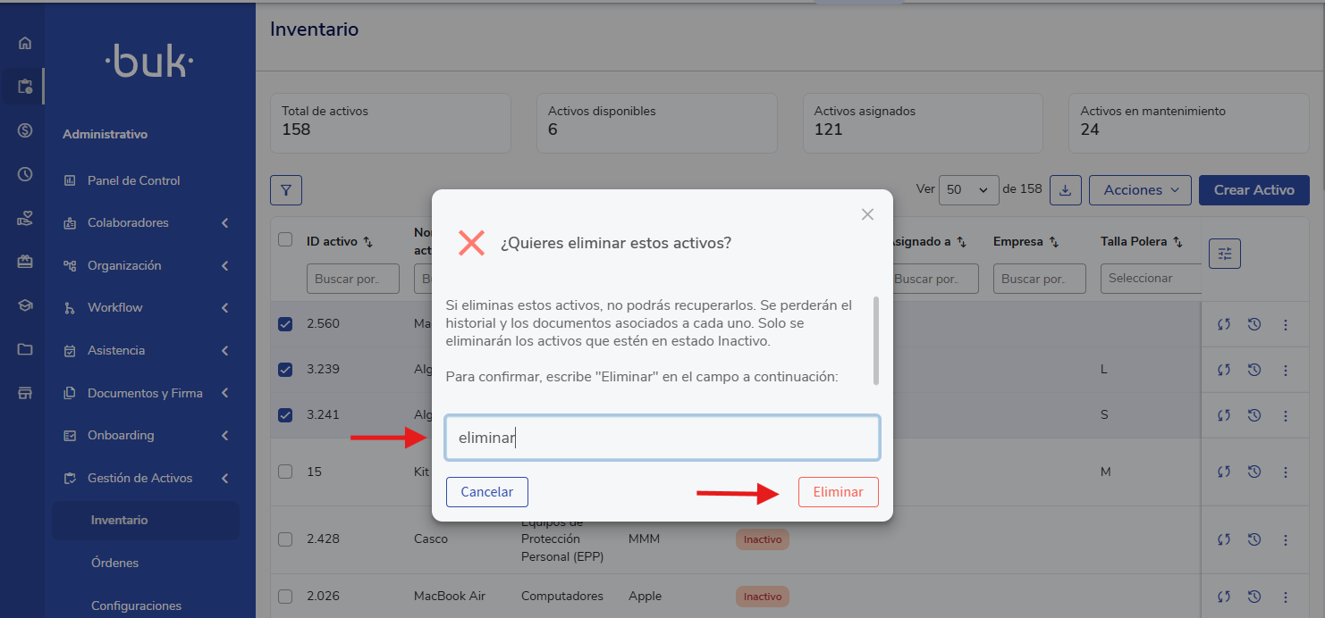This screenshot has height=618, width=1325.
Task: Click the dollar sign payroll icon
Action: [x=25, y=130]
